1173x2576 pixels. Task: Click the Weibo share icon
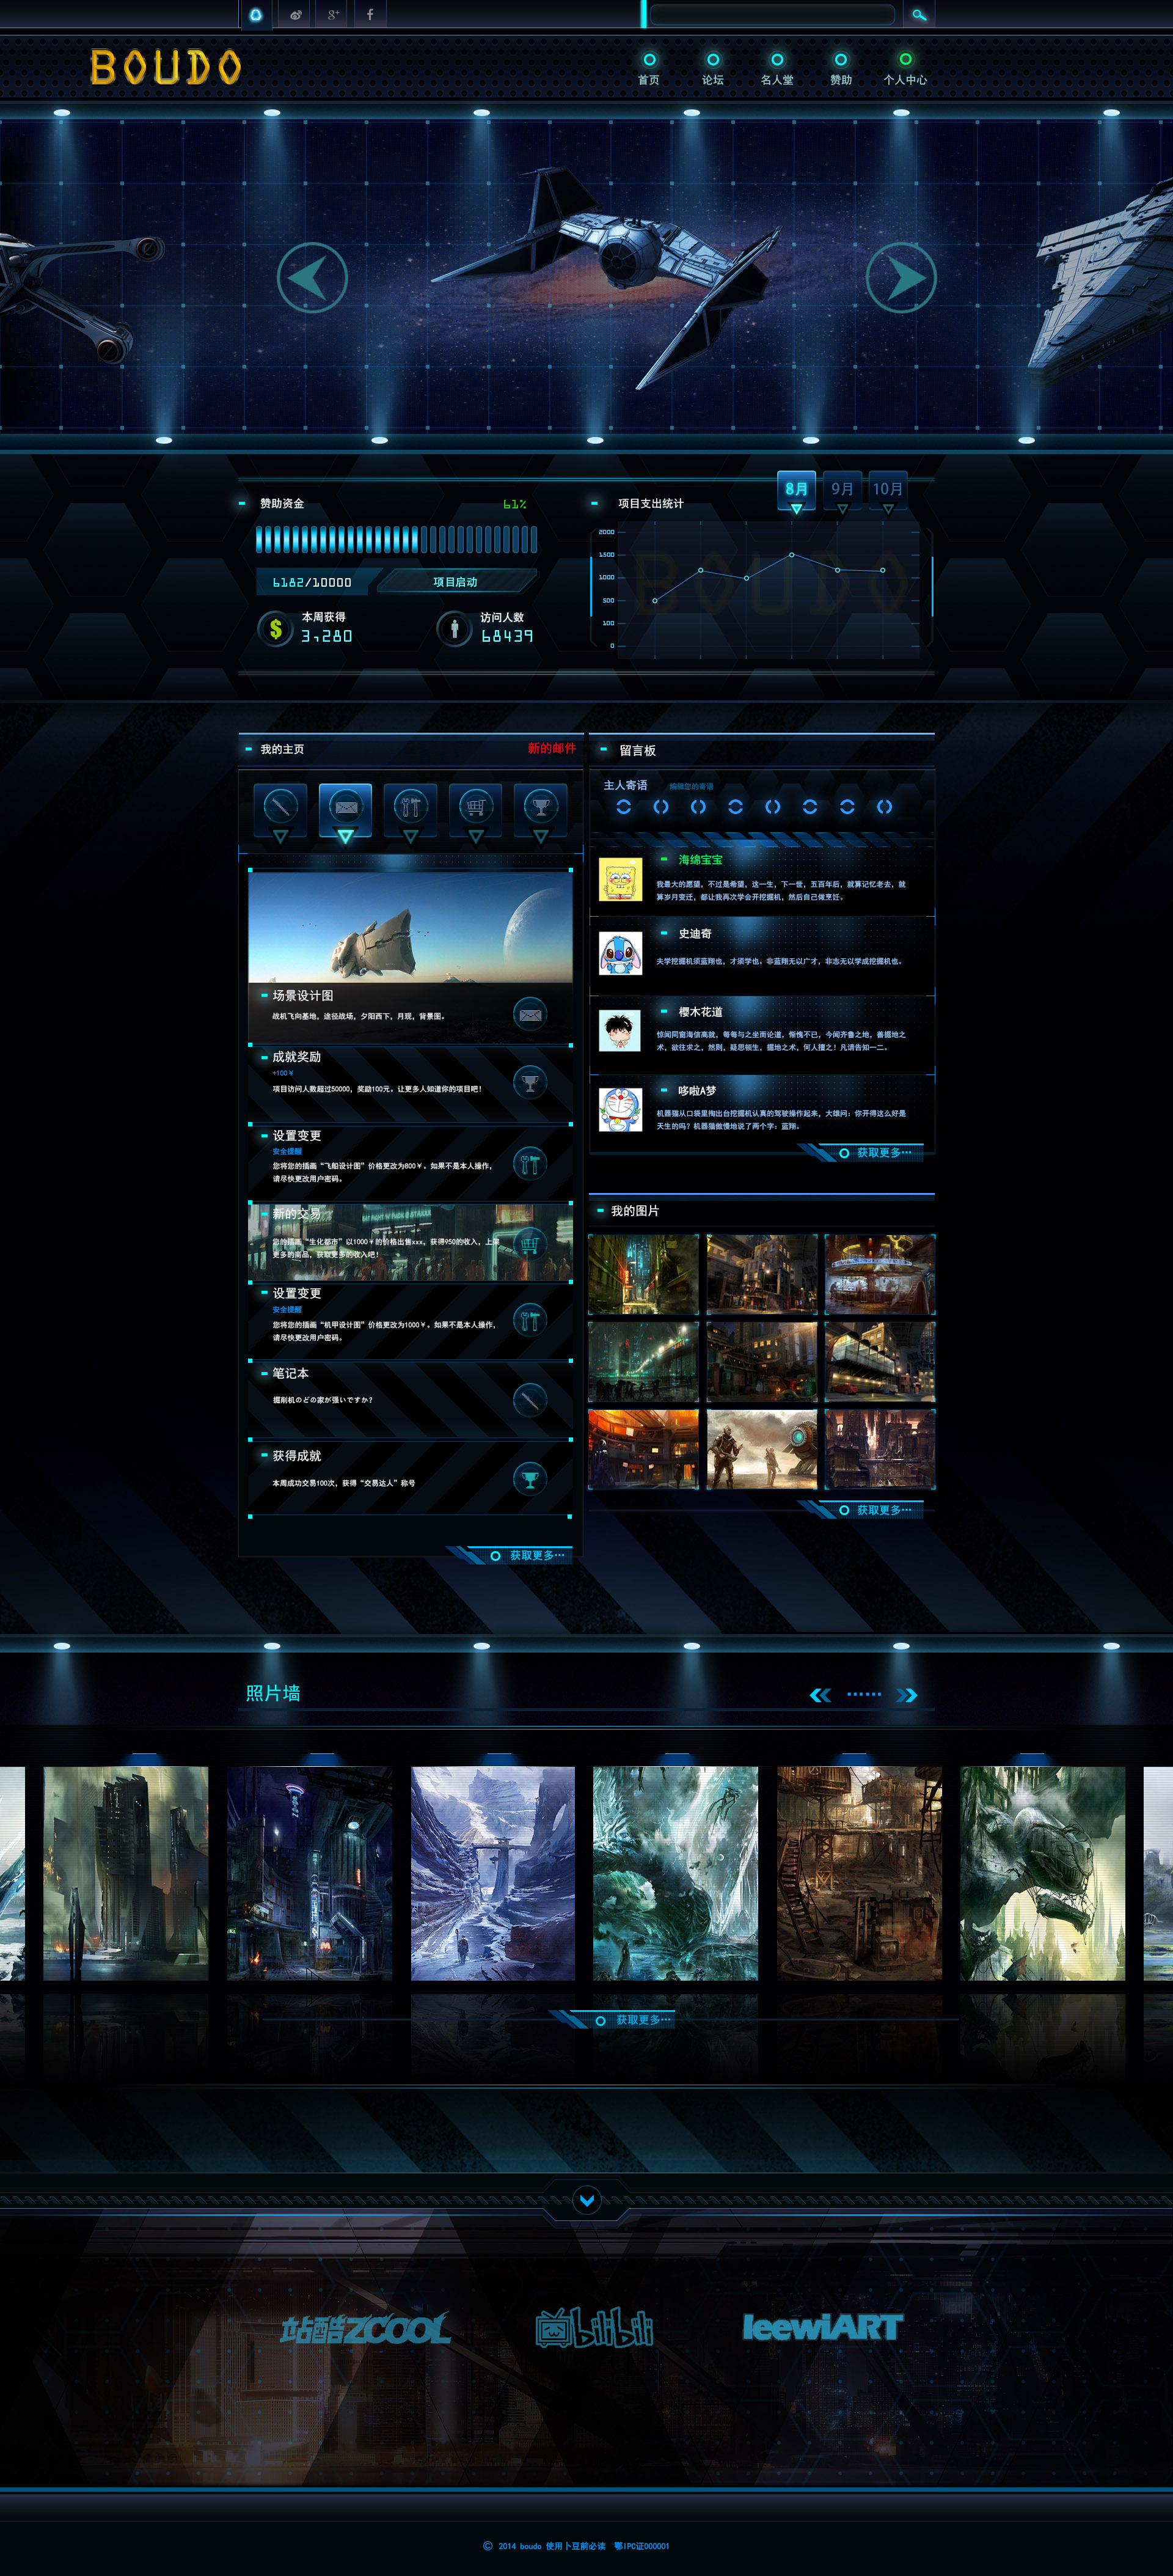[295, 15]
